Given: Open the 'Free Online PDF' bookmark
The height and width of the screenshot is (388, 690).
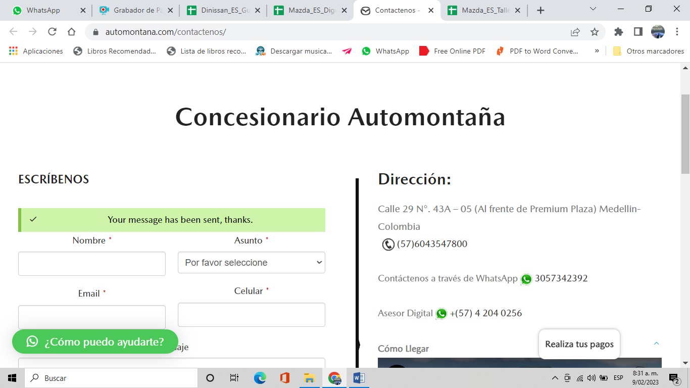Looking at the screenshot, I should 453,51.
